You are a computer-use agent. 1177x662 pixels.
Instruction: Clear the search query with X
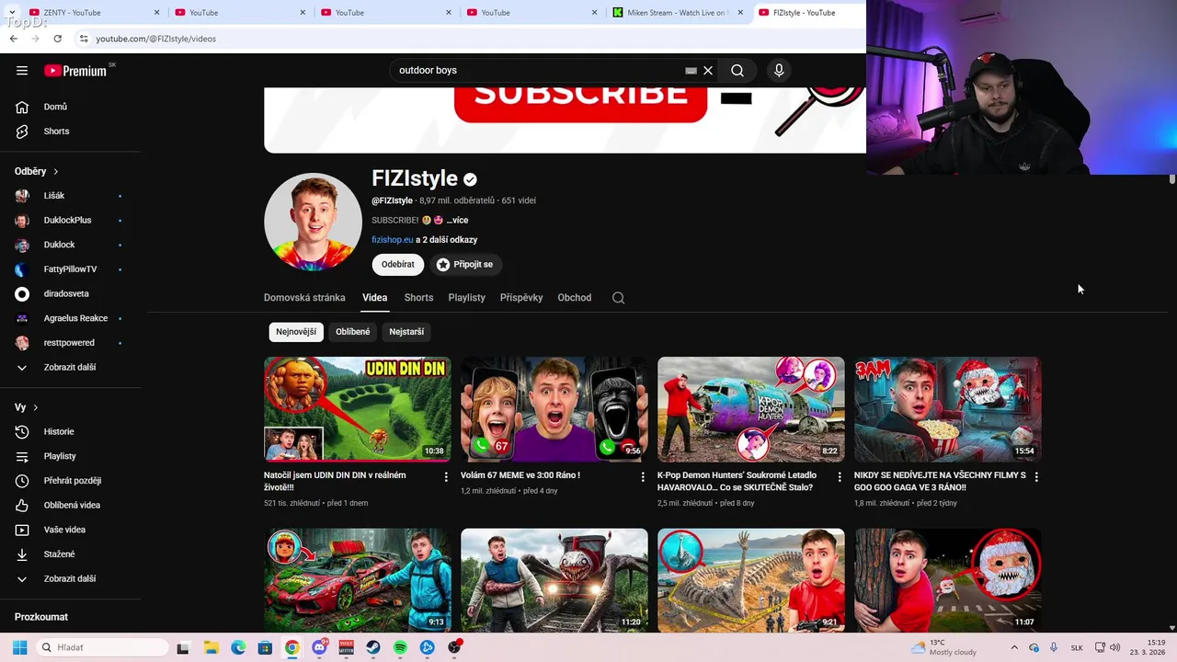point(708,71)
